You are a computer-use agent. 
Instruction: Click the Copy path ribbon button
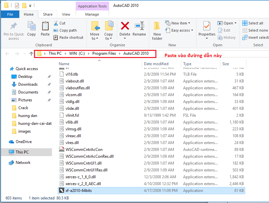click(x=65, y=30)
